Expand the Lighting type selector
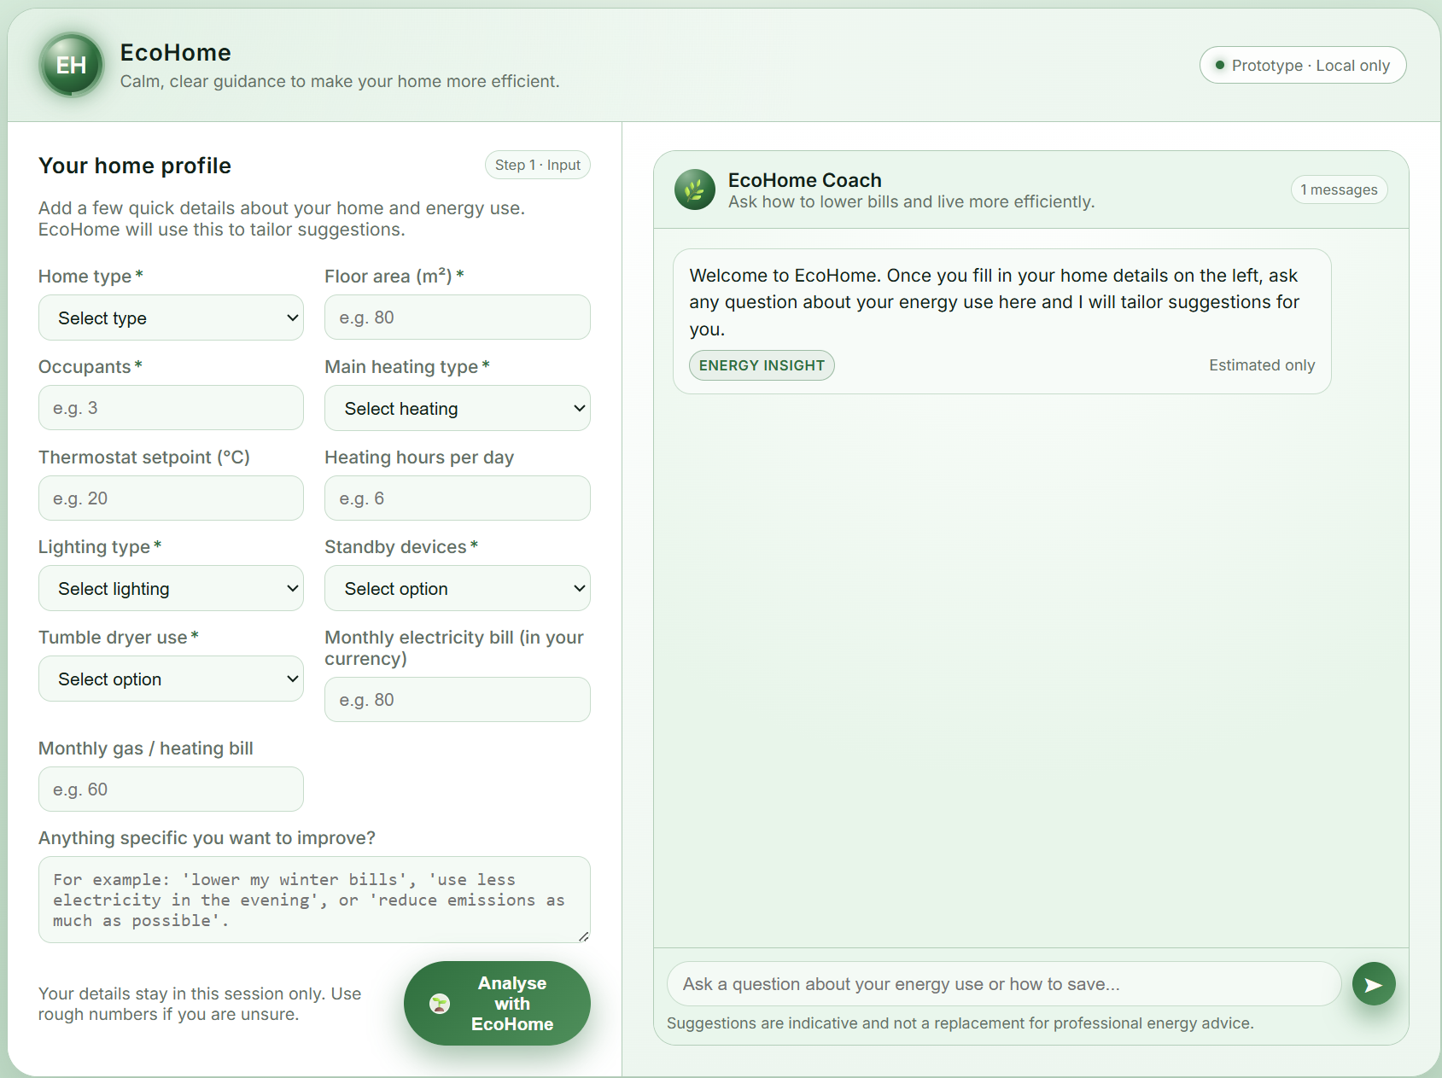The image size is (1442, 1078). point(171,588)
